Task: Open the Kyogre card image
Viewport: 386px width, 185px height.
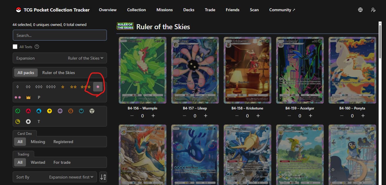Action: [195, 155]
